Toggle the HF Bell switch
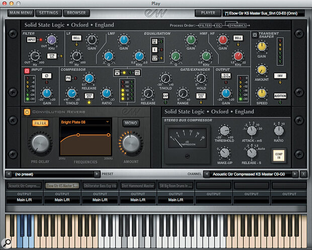 tap(238, 38)
